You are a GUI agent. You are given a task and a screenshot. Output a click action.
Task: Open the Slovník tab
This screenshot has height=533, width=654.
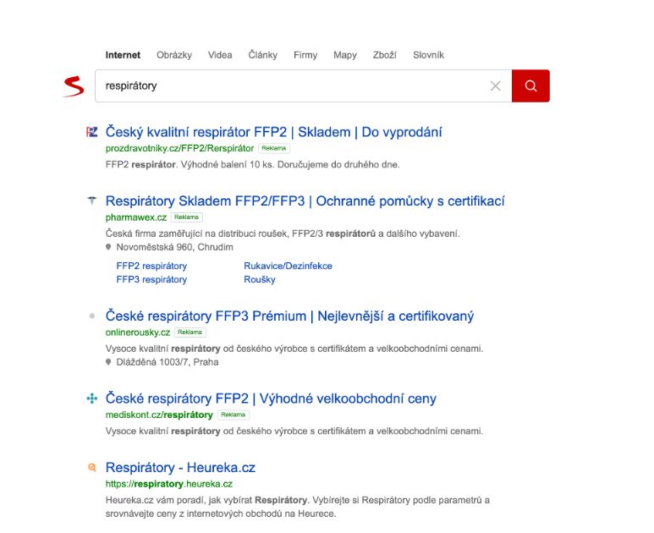pyautogui.click(x=428, y=55)
